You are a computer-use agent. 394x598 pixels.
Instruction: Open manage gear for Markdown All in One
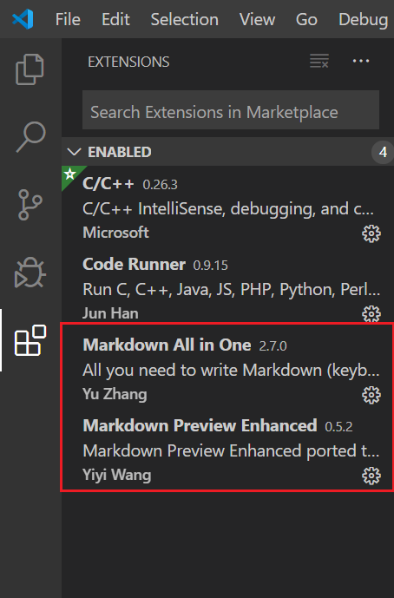[x=371, y=395]
